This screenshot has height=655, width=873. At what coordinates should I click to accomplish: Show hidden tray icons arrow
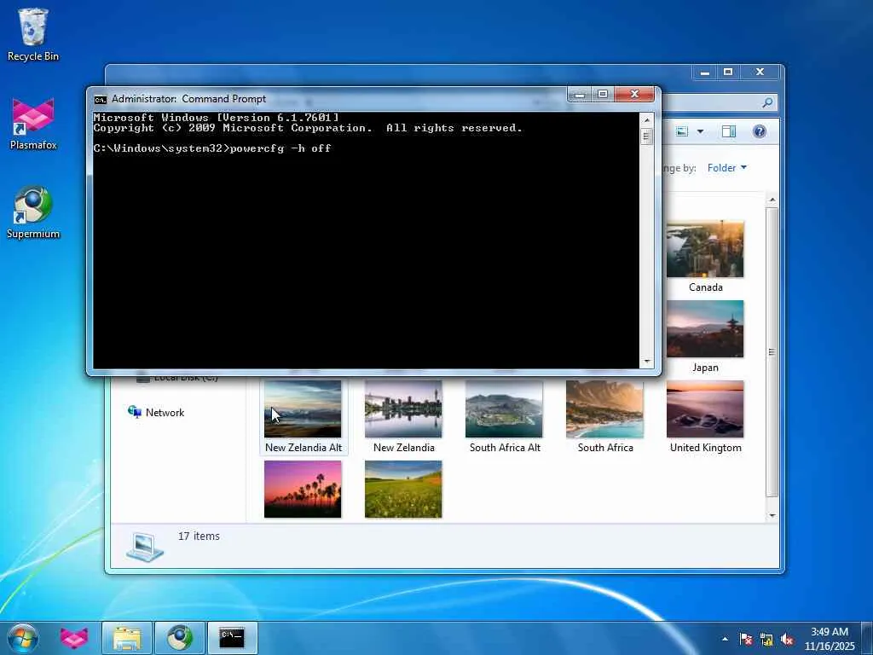725,639
